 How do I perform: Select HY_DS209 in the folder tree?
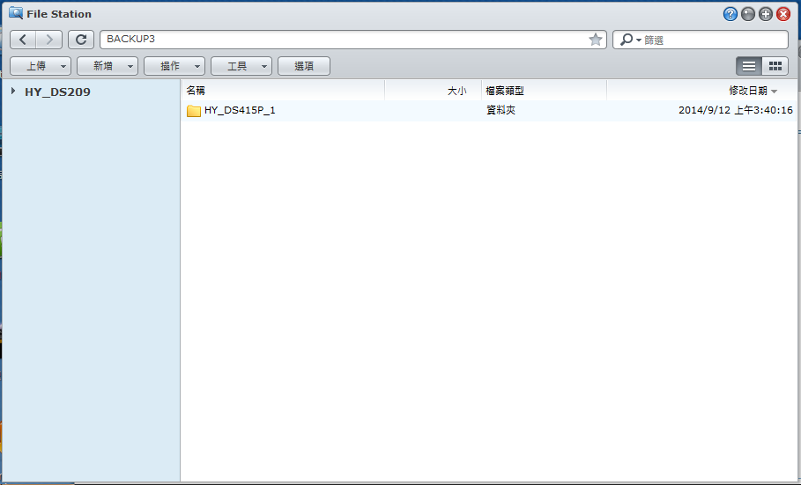58,92
